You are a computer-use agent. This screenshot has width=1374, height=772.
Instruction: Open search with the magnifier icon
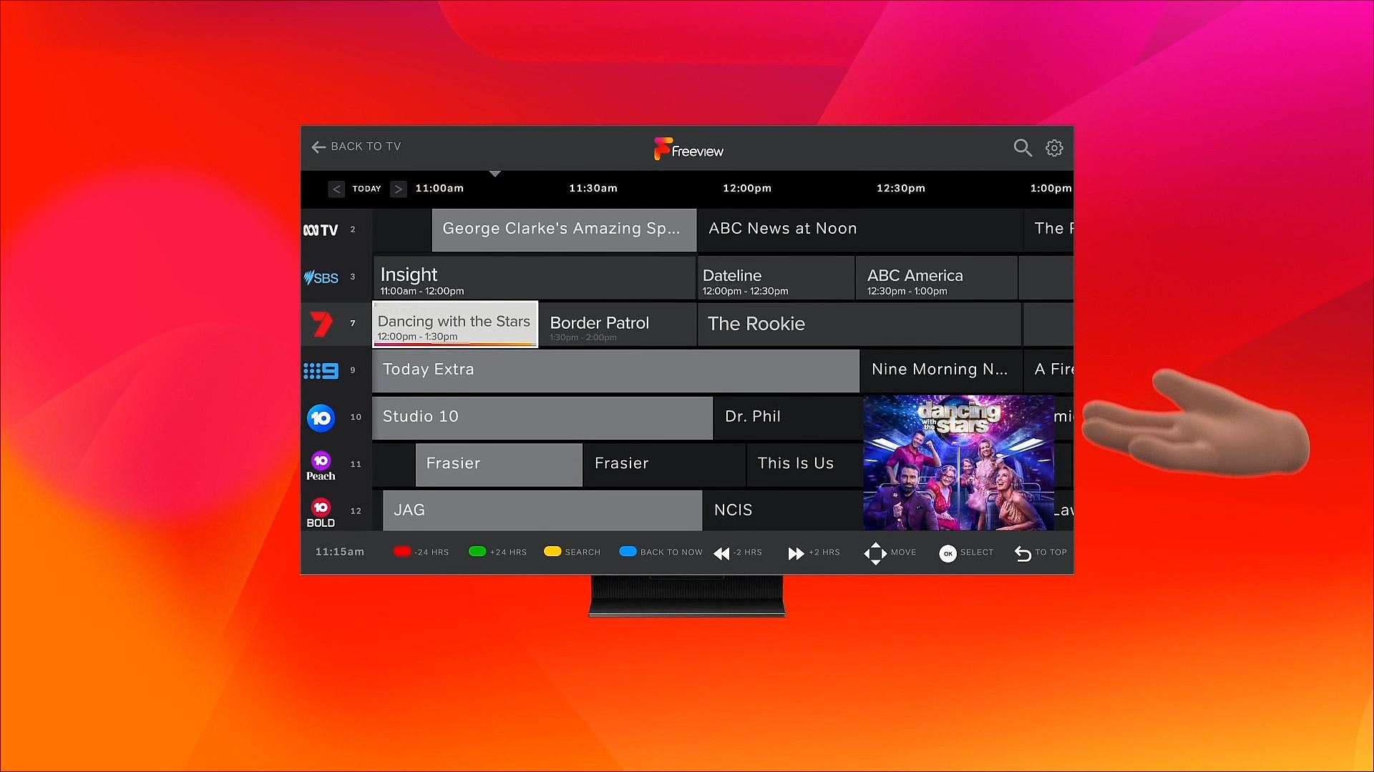click(1022, 148)
